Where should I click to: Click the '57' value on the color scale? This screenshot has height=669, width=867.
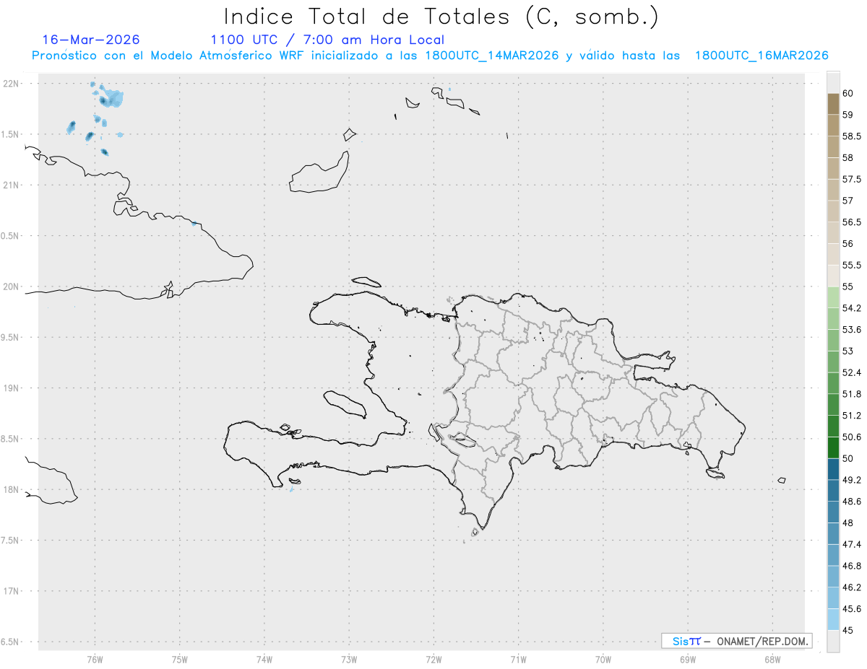(x=847, y=201)
